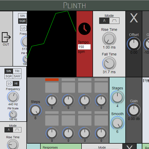Click the Responses panel label
The width and height of the screenshot is (149, 149).
pyautogui.click(x=50, y=147)
